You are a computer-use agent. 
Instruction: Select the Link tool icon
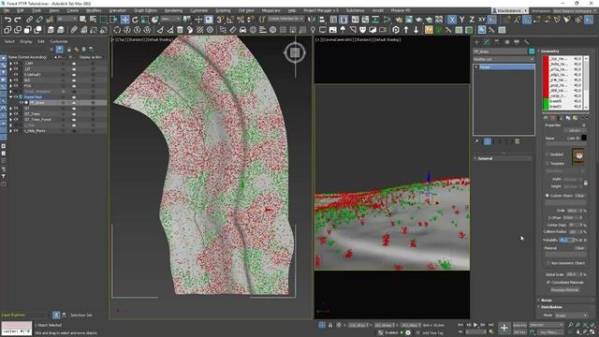29,20
